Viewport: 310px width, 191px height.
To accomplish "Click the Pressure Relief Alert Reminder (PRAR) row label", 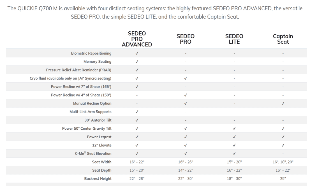I will tap(78, 70).
